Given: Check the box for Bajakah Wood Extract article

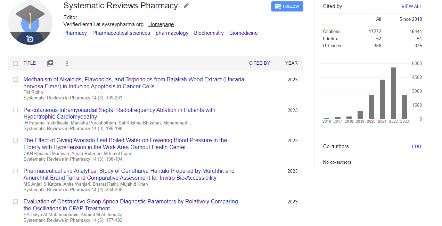Looking at the screenshot, I should pos(15,80).
